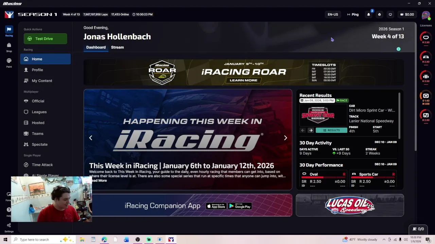This screenshot has width=435, height=244.
Task: Open Spectate in the sidebar
Action: tap(45, 144)
